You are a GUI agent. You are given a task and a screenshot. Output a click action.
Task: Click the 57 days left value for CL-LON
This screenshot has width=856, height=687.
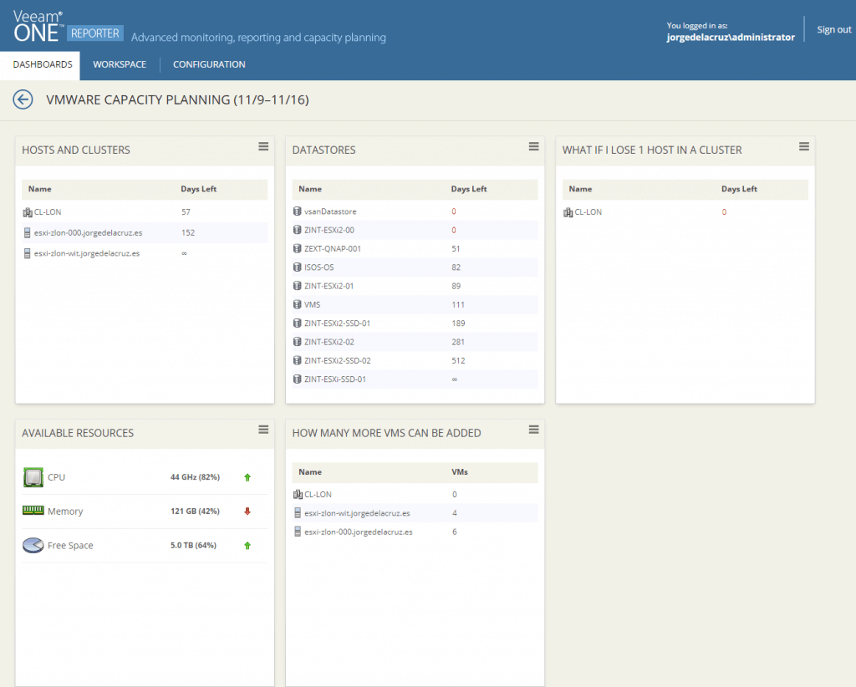pyautogui.click(x=186, y=211)
